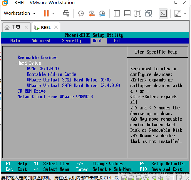Viewport: 191px width, 180px height.
Task: Click the Send Ctrl+Alt+Del icon
Action: tap(66, 13)
